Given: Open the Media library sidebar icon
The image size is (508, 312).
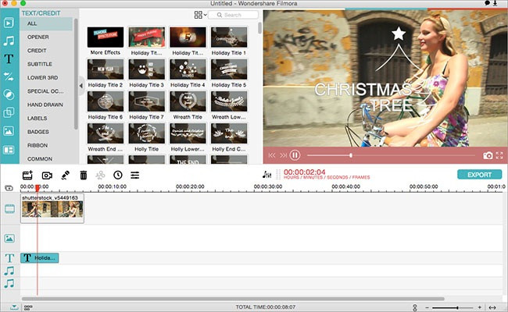Looking at the screenshot, I should point(9,20).
